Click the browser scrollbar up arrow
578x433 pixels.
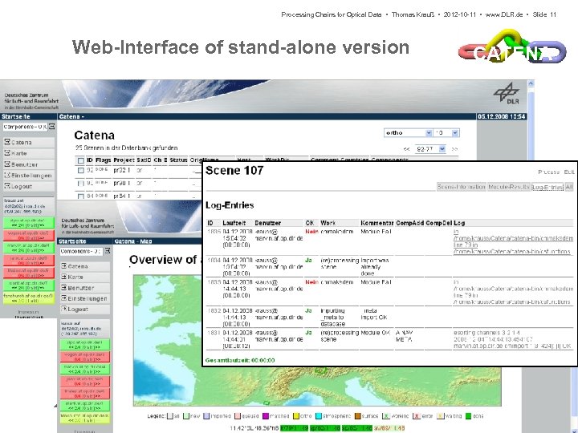(531, 83)
